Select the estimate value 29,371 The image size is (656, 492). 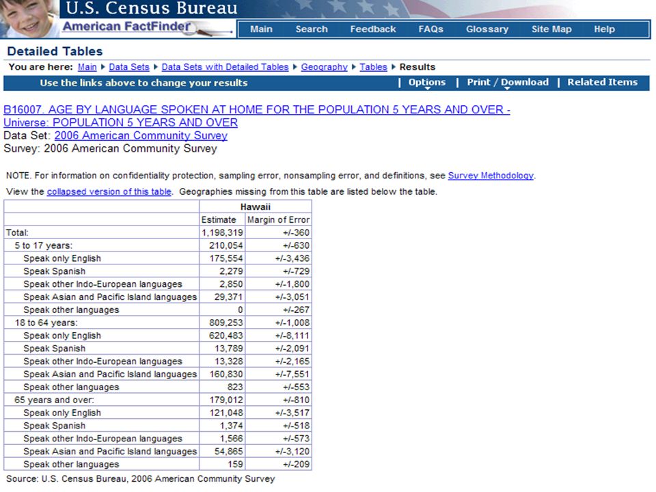click(228, 297)
